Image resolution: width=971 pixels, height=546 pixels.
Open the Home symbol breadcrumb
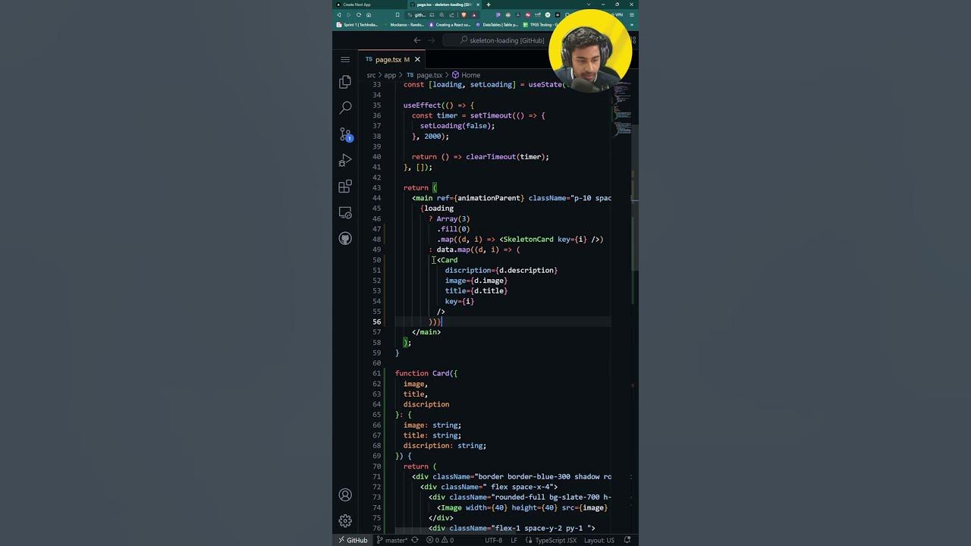click(466, 75)
